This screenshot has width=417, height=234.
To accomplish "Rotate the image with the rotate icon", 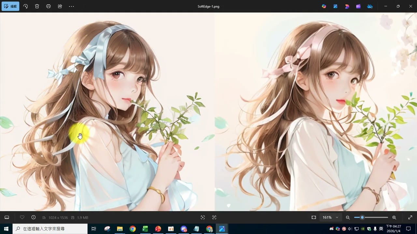I will pos(25,6).
